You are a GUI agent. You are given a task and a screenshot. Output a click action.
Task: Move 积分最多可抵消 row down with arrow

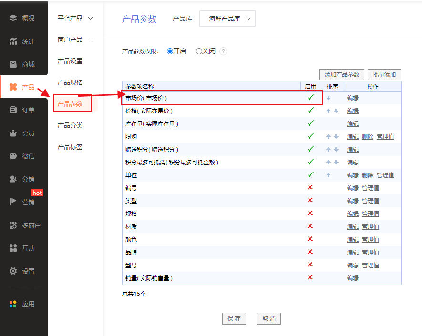tap(336, 162)
